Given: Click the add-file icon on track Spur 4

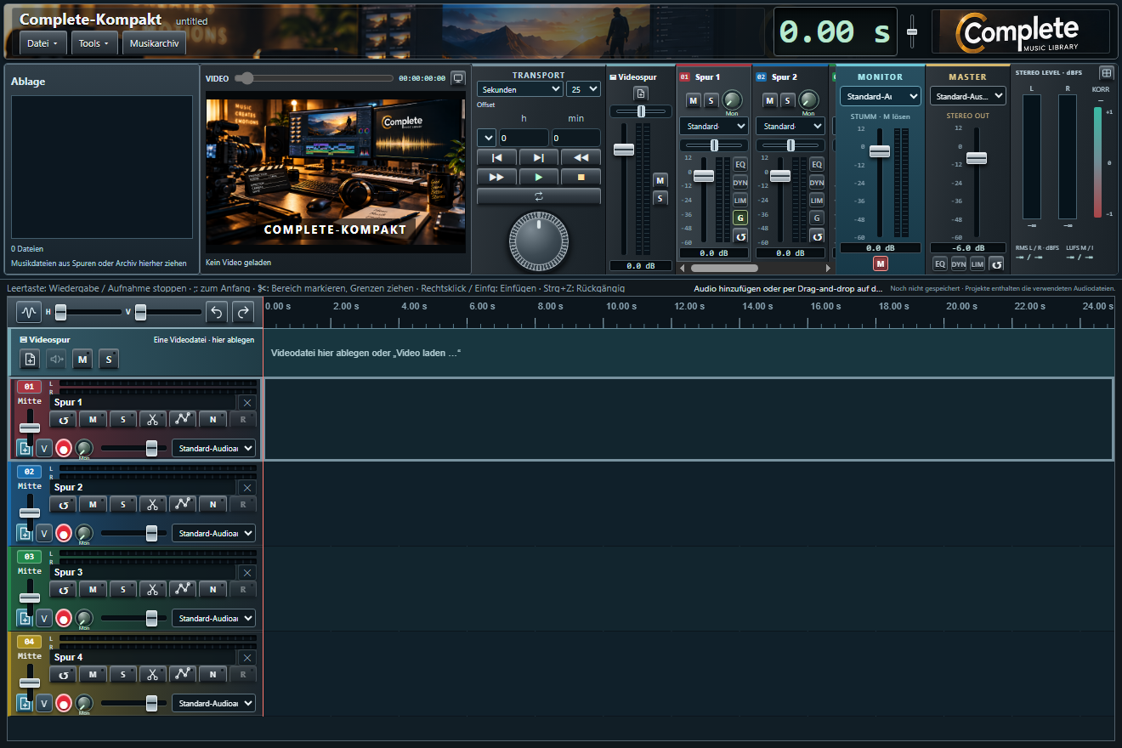Looking at the screenshot, I should pyautogui.click(x=25, y=704).
